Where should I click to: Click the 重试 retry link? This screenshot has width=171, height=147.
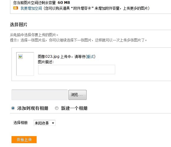tap(90, 57)
